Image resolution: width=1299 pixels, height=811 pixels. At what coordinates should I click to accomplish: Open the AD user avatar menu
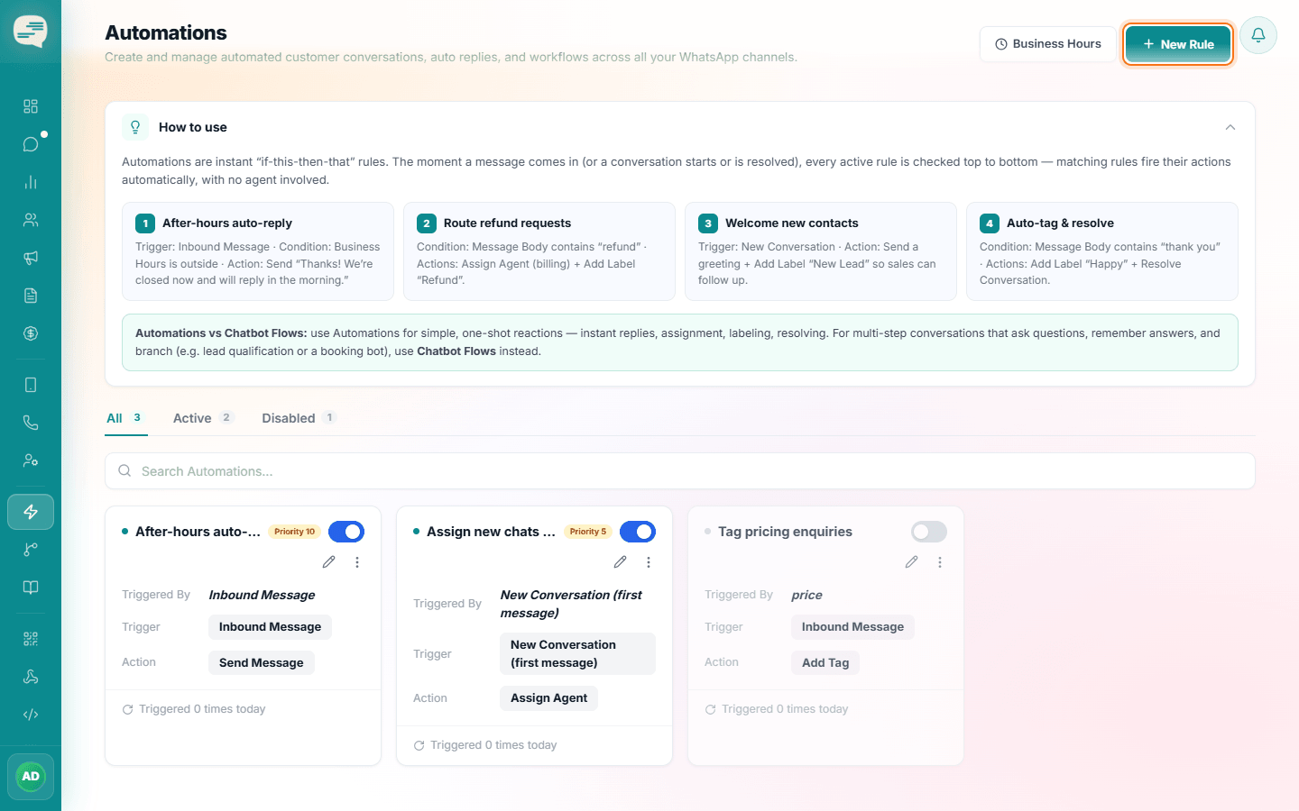pos(31,777)
